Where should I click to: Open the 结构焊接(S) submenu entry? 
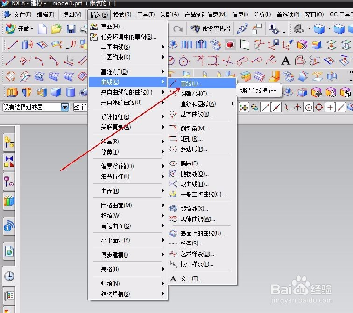click(128, 294)
